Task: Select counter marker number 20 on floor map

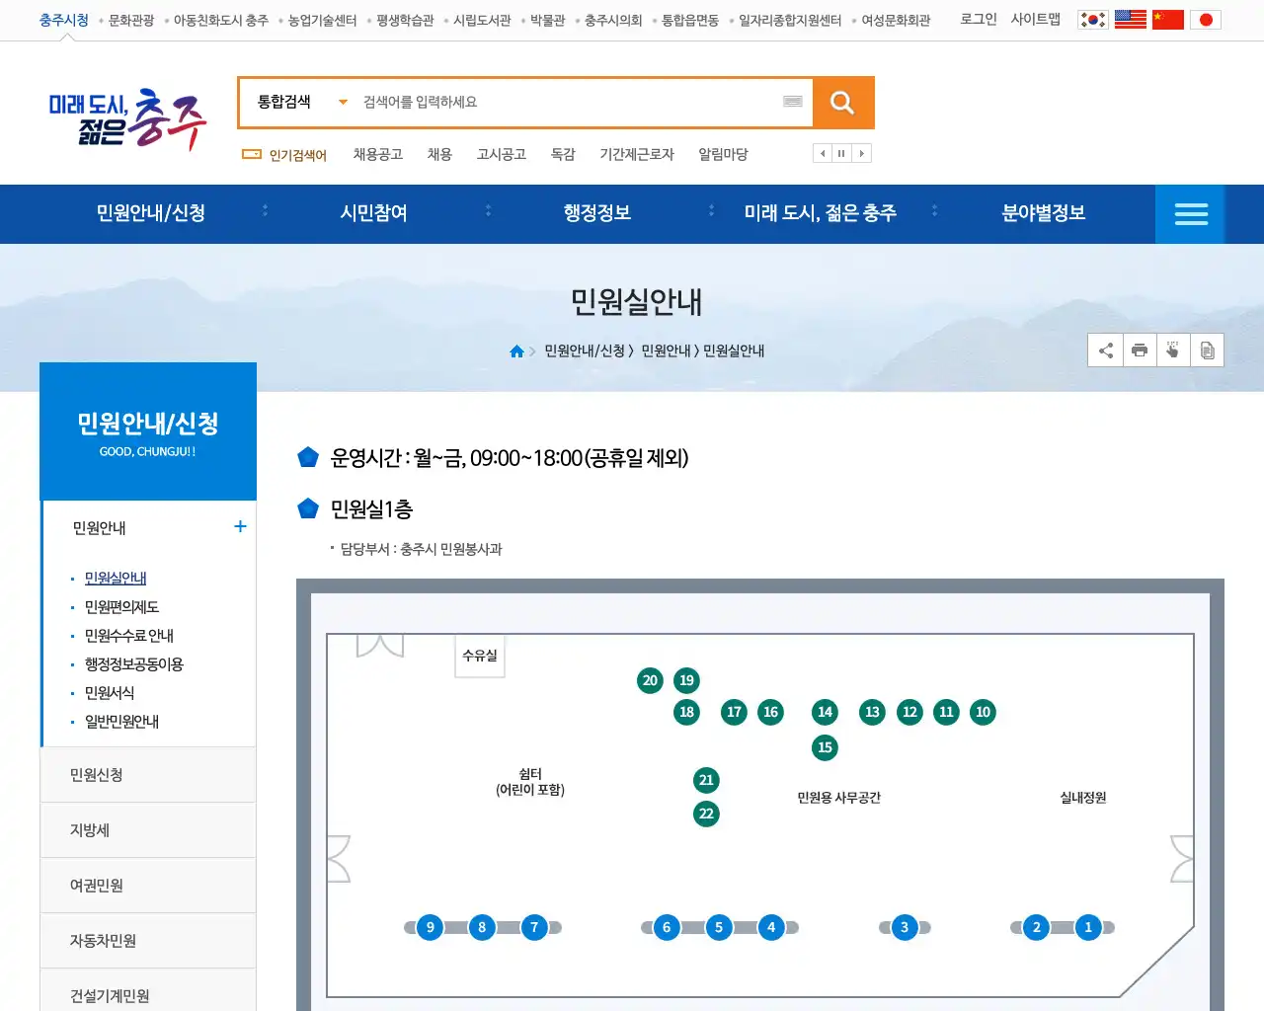Action: (650, 680)
